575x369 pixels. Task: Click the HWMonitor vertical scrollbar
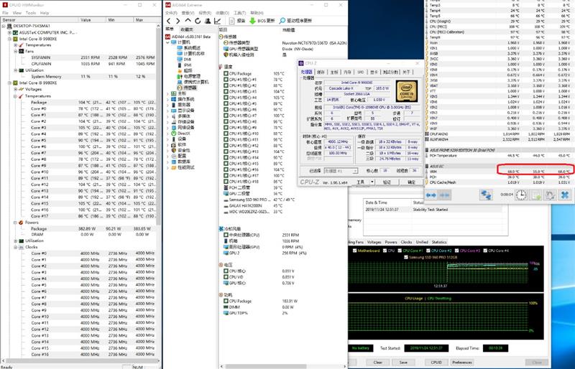(x=158, y=125)
